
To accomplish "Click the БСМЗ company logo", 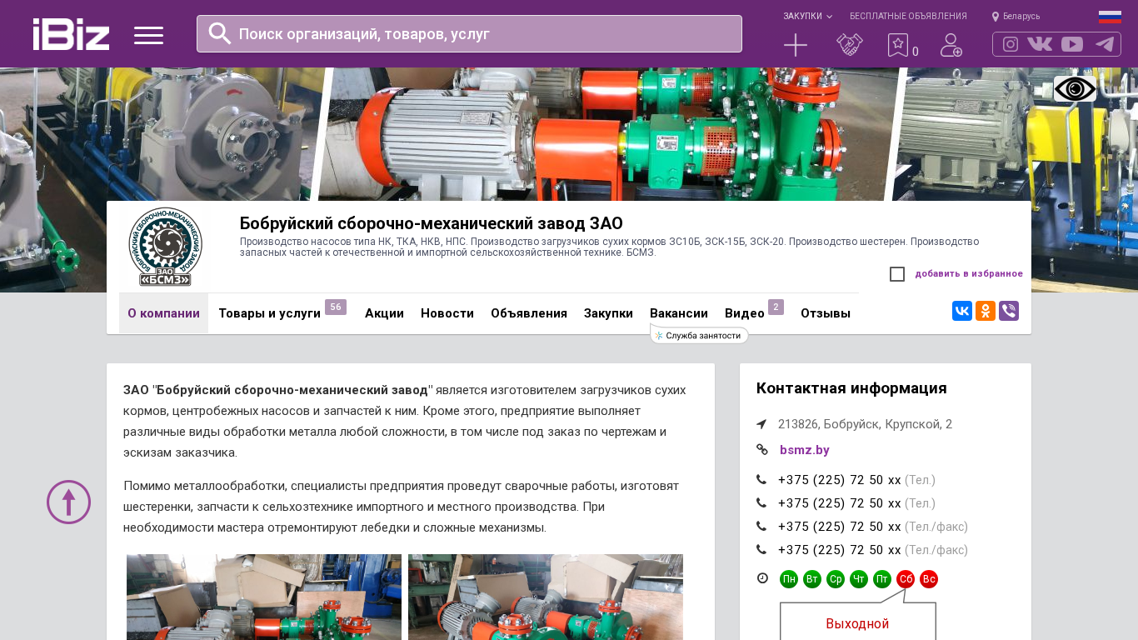I will pos(165,247).
